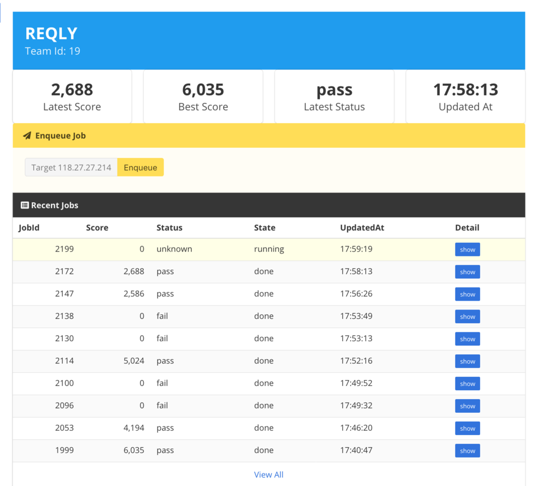The image size is (560, 486).
Task: Open the View All jobs link
Action: (269, 475)
